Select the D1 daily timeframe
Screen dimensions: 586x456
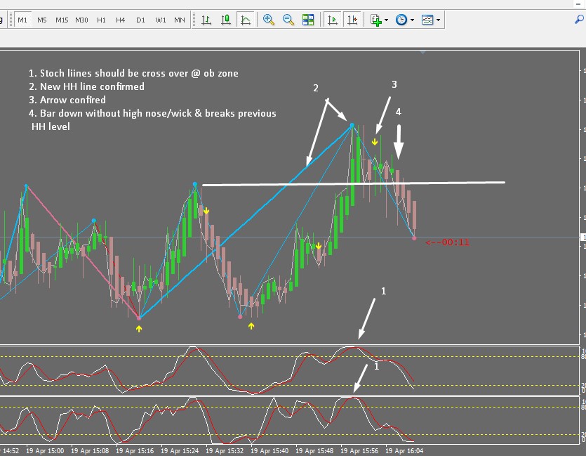point(140,20)
